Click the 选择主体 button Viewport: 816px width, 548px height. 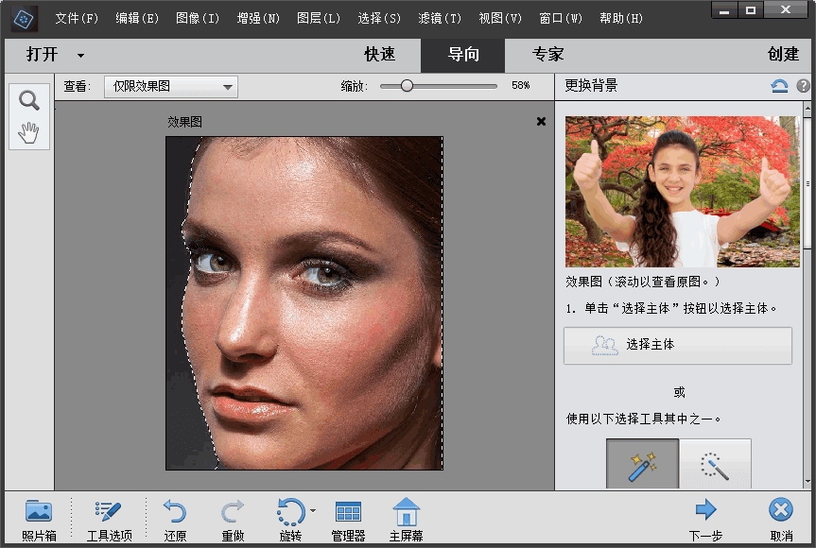[677, 346]
